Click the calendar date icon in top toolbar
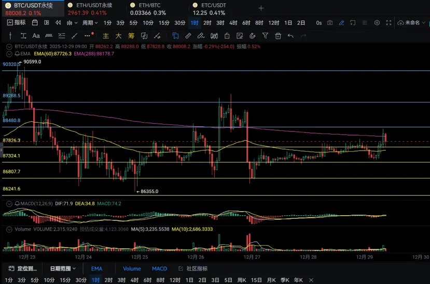430x284 pixels. 35,23
